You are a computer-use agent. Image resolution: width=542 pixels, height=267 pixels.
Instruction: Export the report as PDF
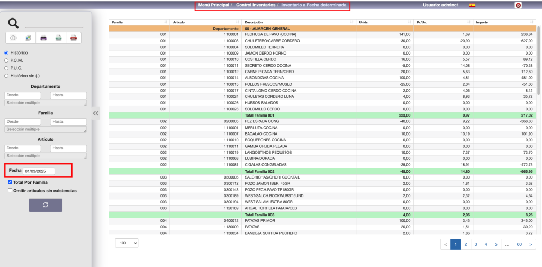[x=74, y=38]
